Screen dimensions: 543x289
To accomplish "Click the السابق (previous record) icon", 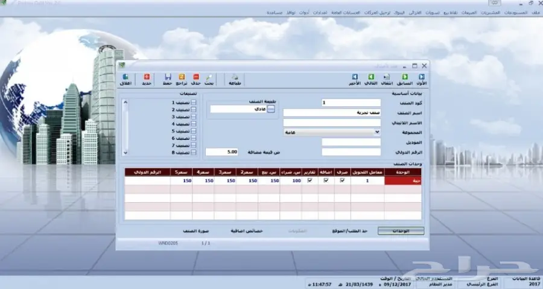I will (x=405, y=77).
